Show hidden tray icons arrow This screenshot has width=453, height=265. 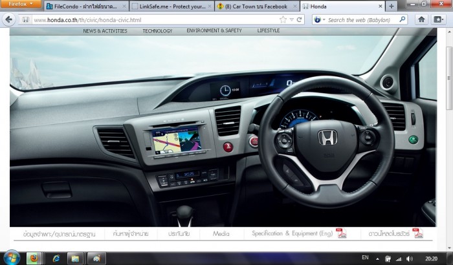(377, 259)
